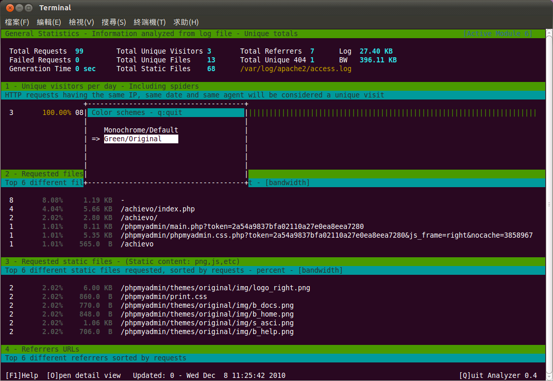Open the 搜尋(S) menu
Screen dimensions: 553x381
coord(113,22)
